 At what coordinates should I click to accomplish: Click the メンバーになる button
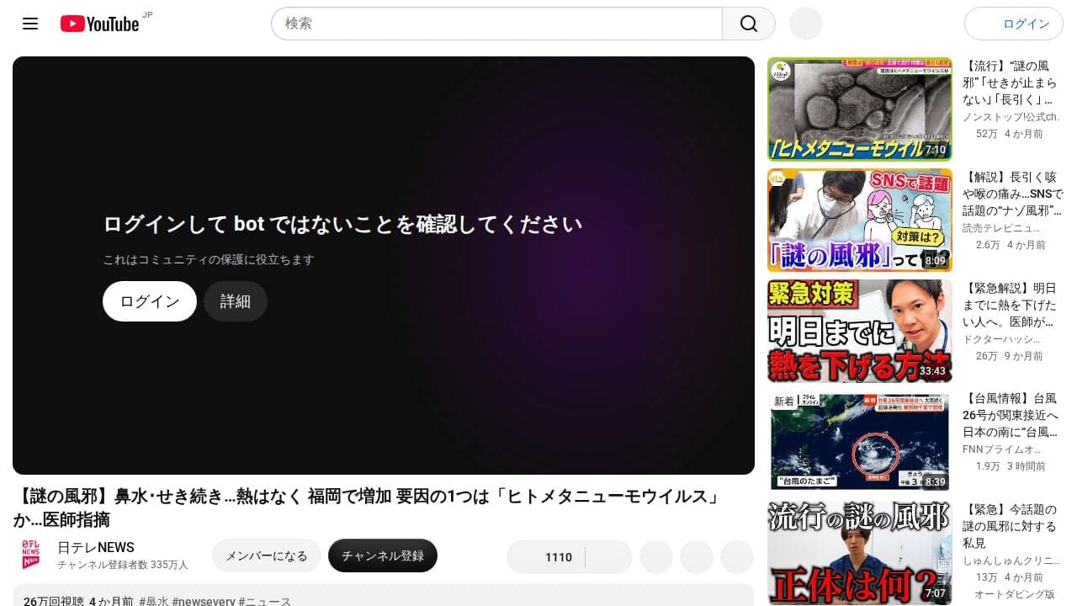point(267,555)
